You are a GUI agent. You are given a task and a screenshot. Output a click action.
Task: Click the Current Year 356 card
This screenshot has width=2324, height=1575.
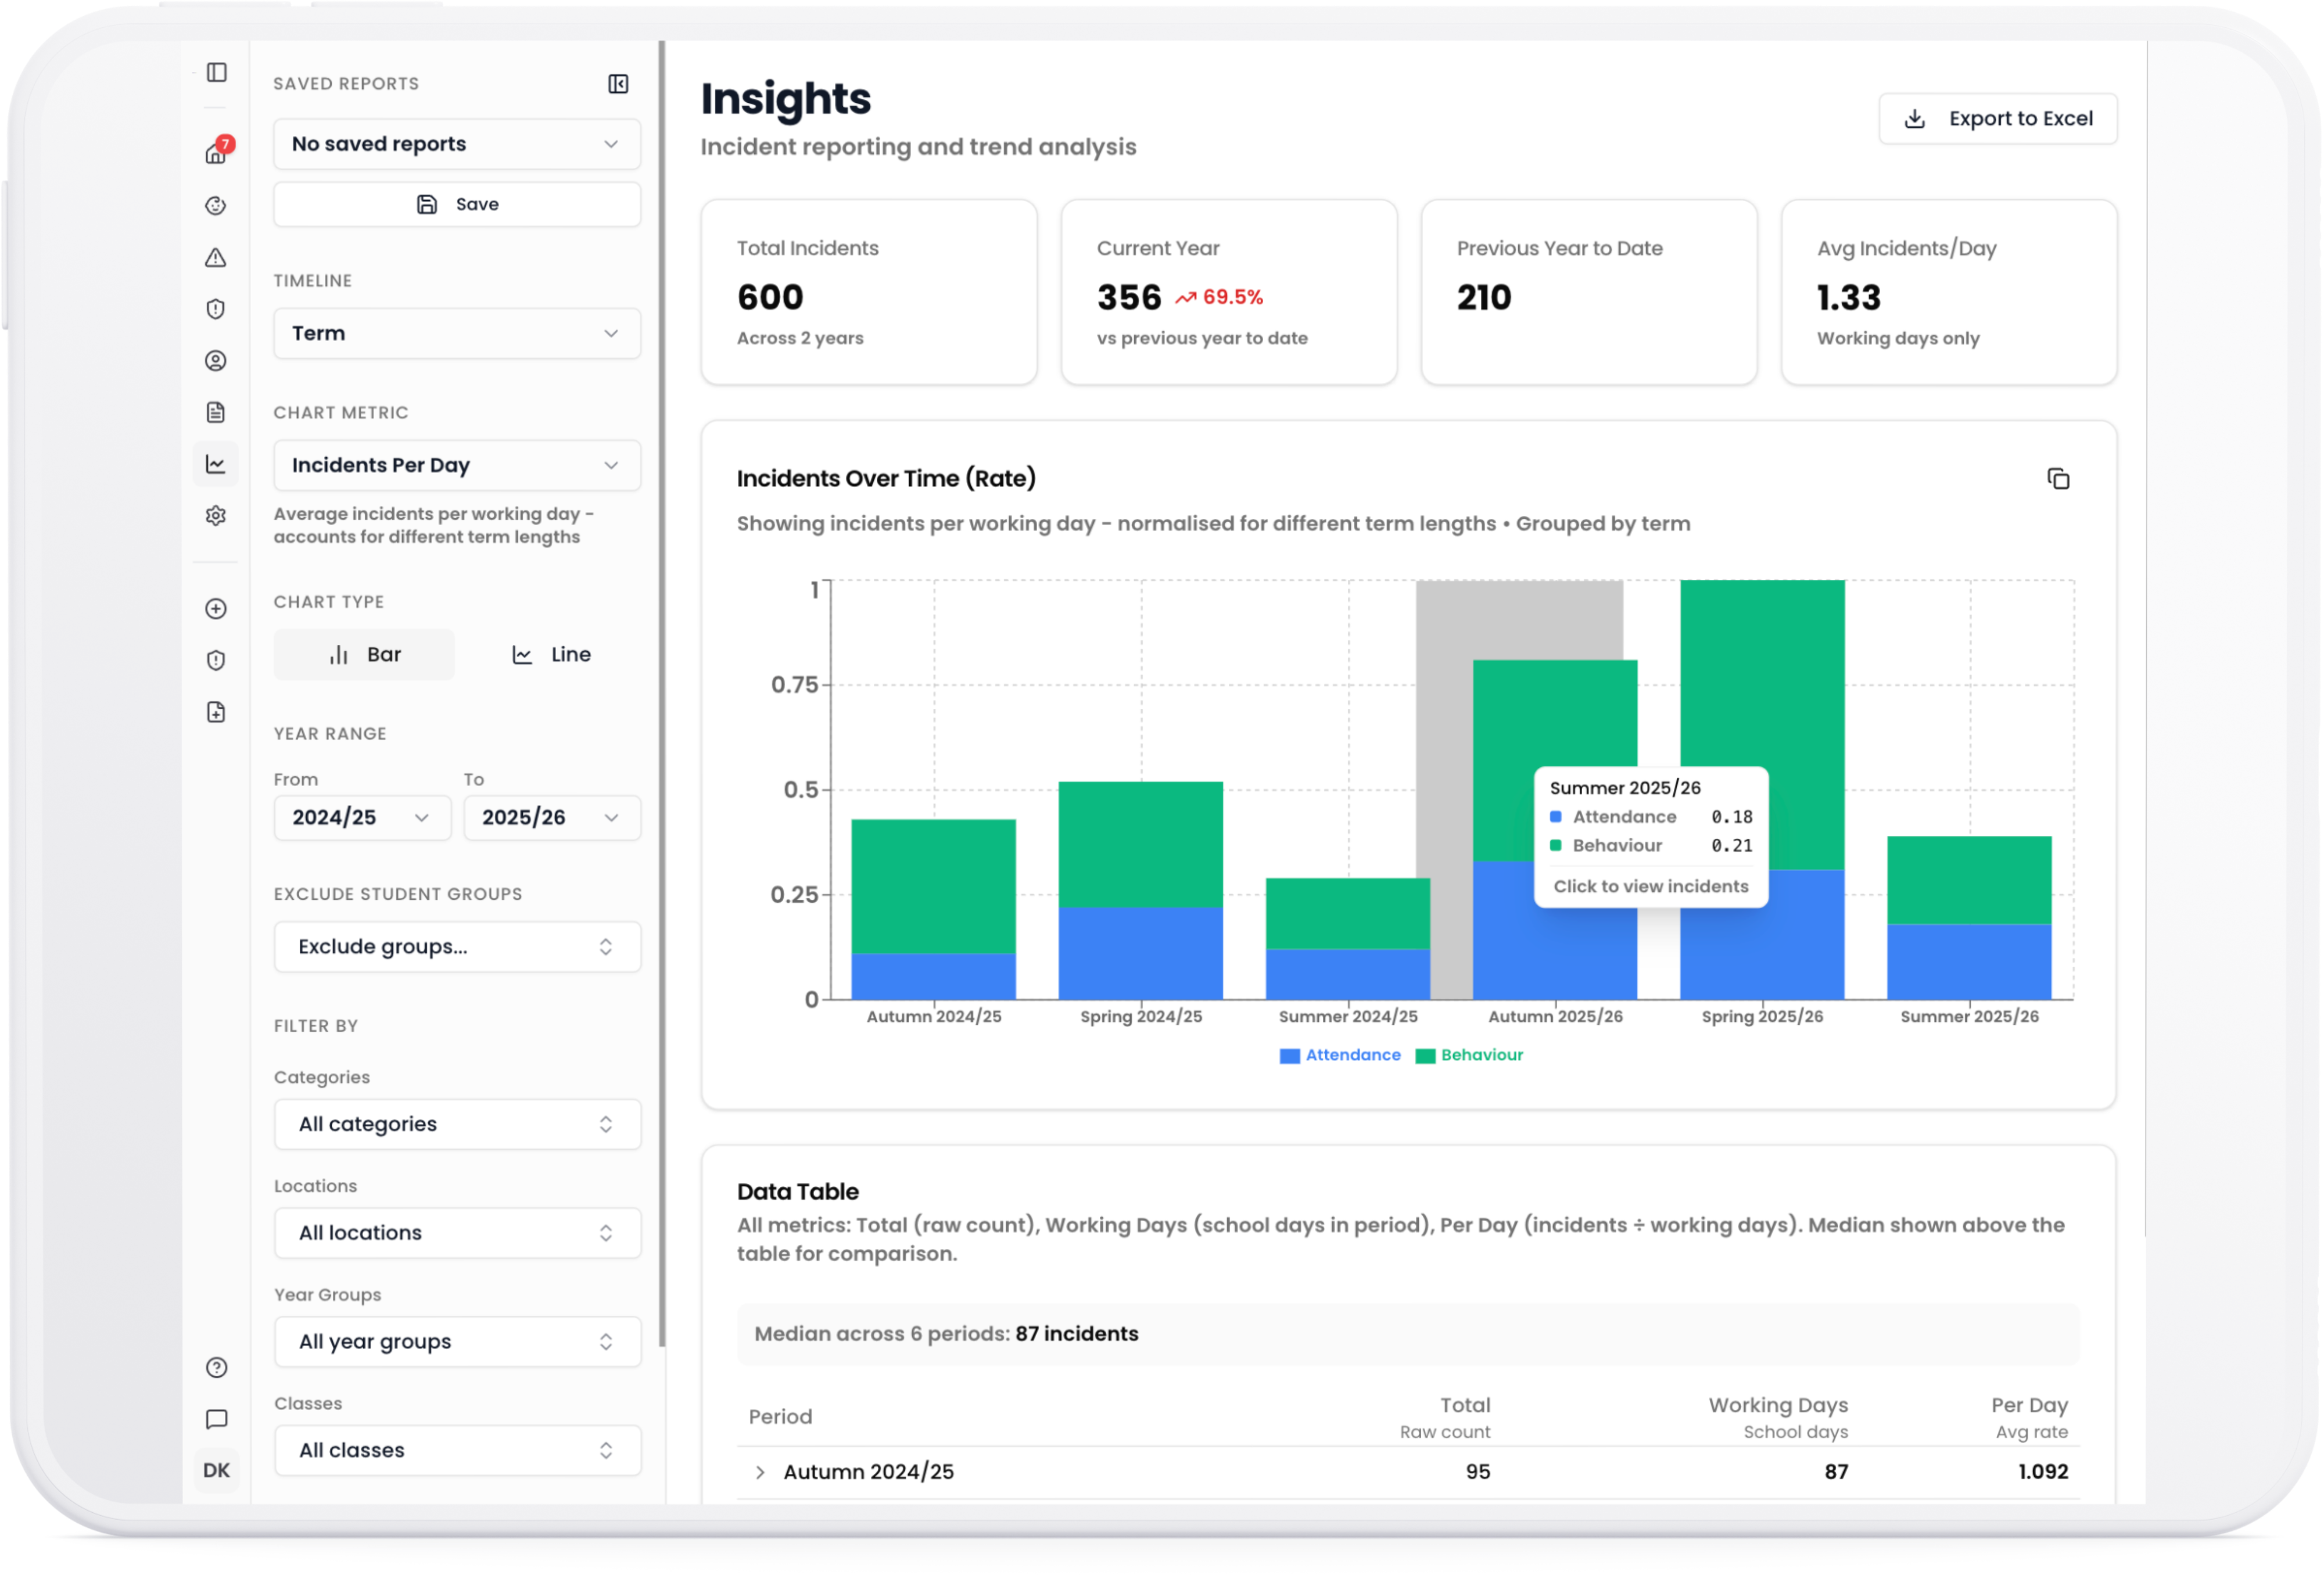click(x=1229, y=292)
